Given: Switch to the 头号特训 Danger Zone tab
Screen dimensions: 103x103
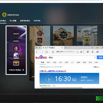Looking at the screenshot, I should [37, 21].
